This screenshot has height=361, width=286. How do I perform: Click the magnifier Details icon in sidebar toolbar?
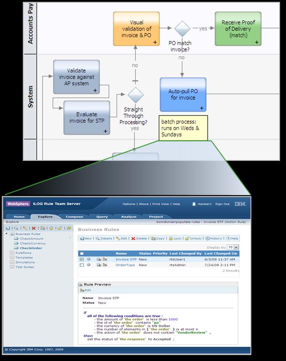coord(16,228)
